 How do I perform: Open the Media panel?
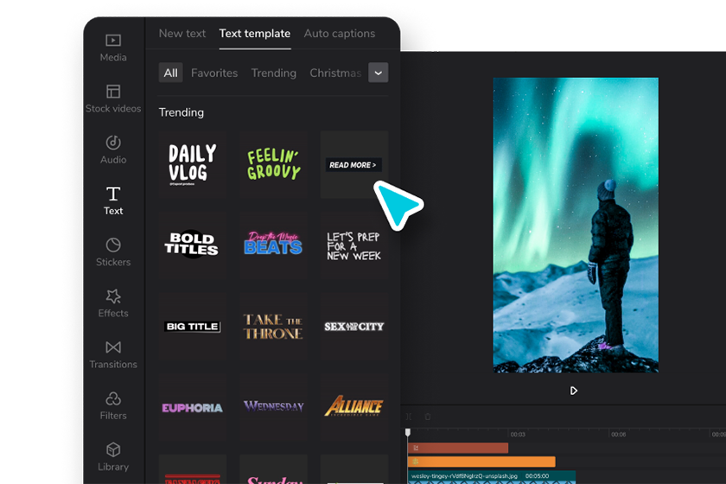(113, 48)
